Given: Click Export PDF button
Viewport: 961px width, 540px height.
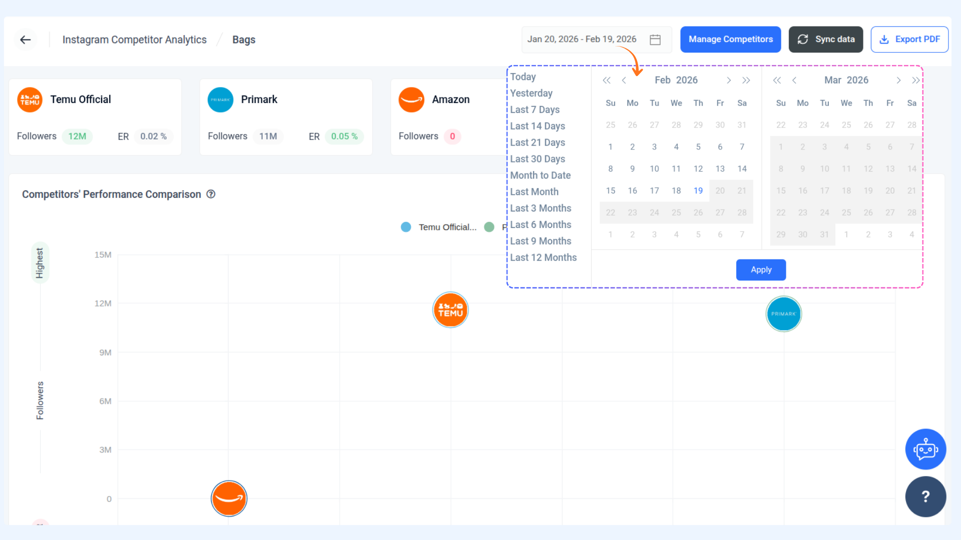Looking at the screenshot, I should 909,39.
